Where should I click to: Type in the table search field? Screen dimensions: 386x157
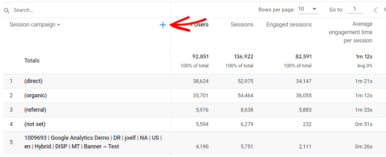coord(86,10)
